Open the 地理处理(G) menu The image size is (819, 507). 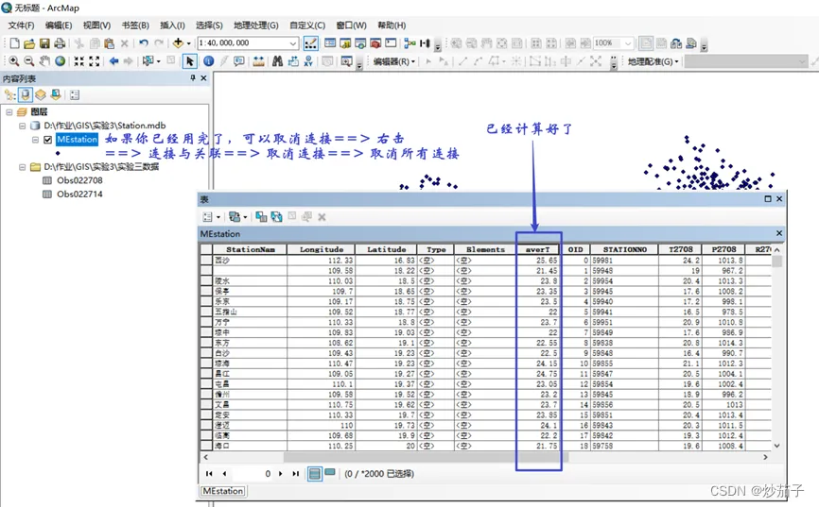(x=256, y=25)
